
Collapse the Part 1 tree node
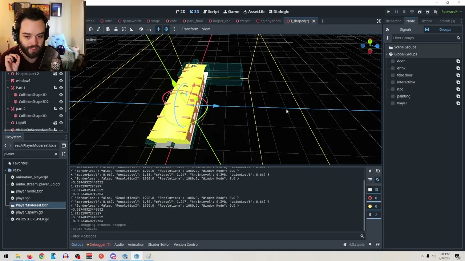point(8,88)
